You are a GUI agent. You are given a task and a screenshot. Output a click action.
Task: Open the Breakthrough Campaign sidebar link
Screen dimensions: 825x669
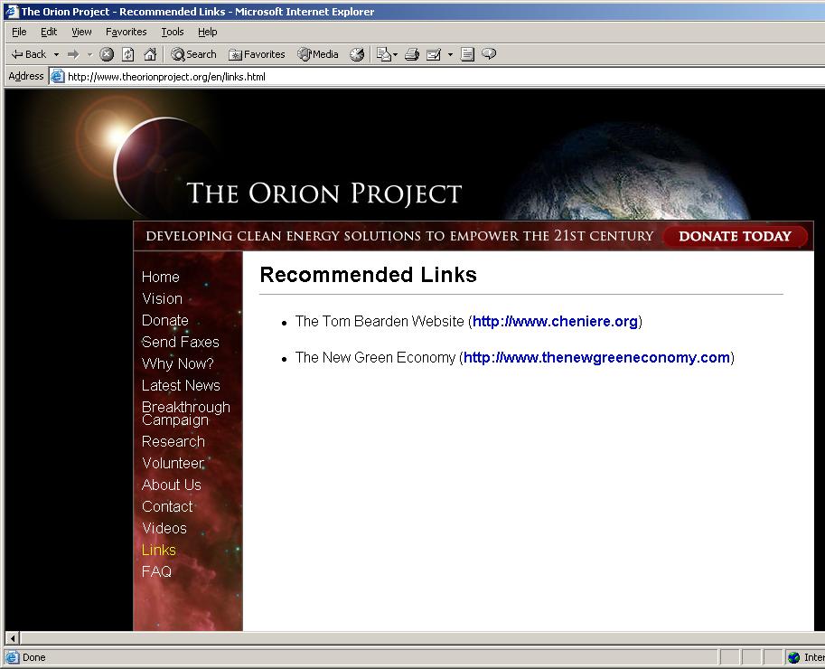pyautogui.click(x=186, y=413)
